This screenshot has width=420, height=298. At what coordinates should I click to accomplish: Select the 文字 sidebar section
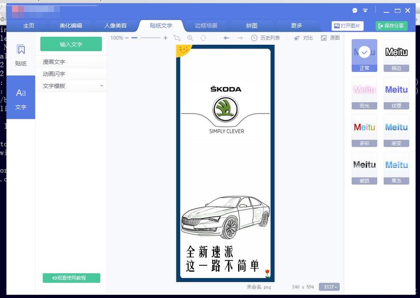coord(21,97)
